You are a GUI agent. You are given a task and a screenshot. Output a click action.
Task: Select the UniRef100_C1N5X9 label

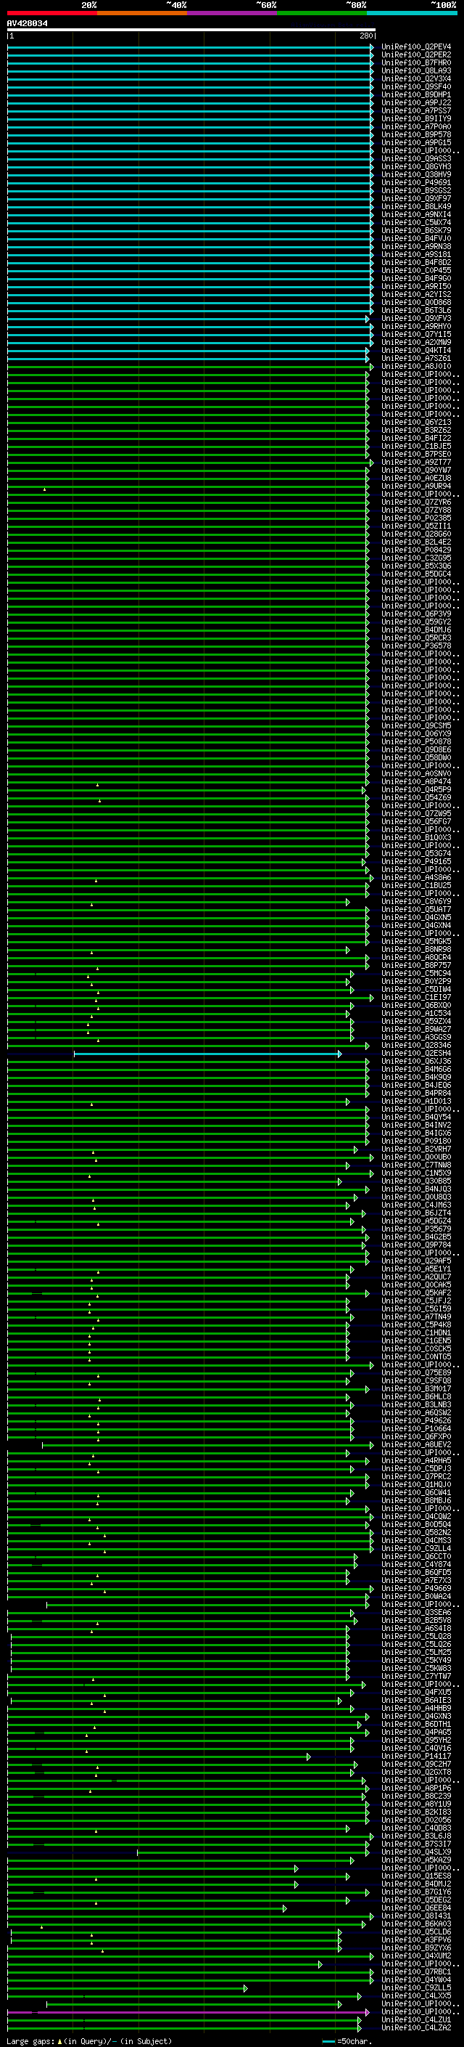[x=415, y=1173]
